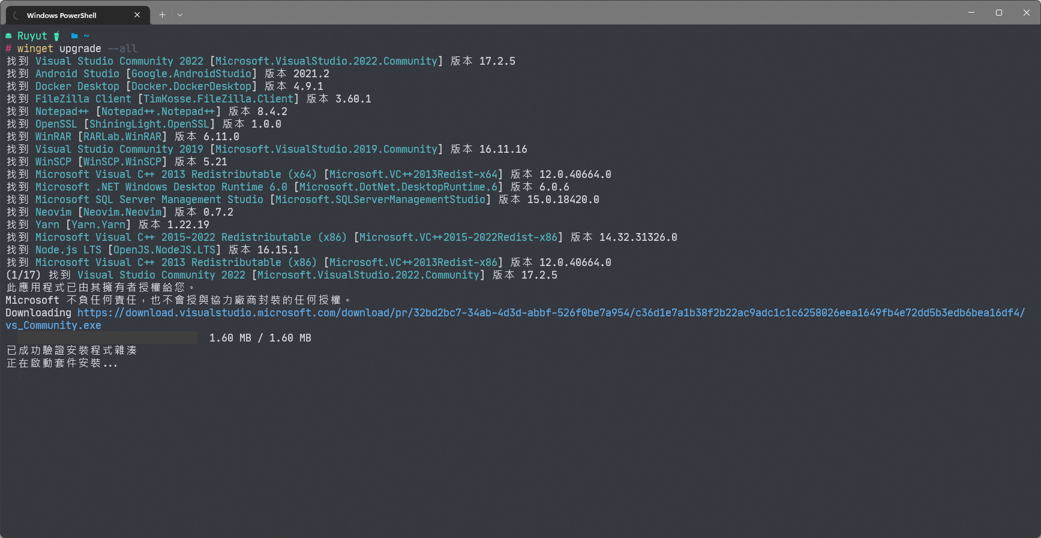The width and height of the screenshot is (1041, 538).
Task: Click 'Visual Studio Community 2019' line
Action: tap(266, 149)
